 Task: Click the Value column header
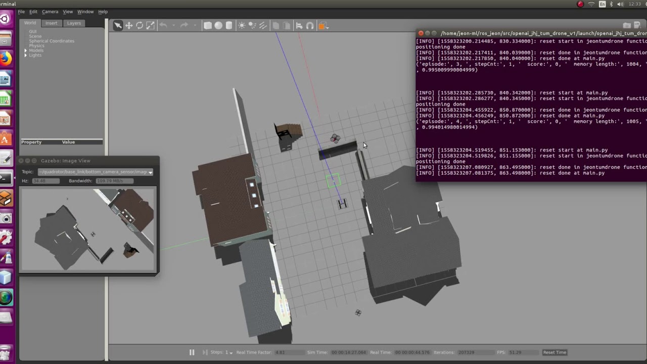[68, 142]
